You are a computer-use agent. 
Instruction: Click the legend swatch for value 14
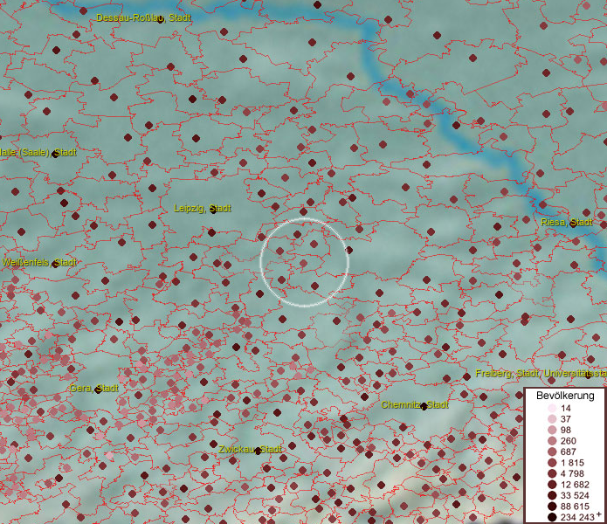[x=553, y=408]
